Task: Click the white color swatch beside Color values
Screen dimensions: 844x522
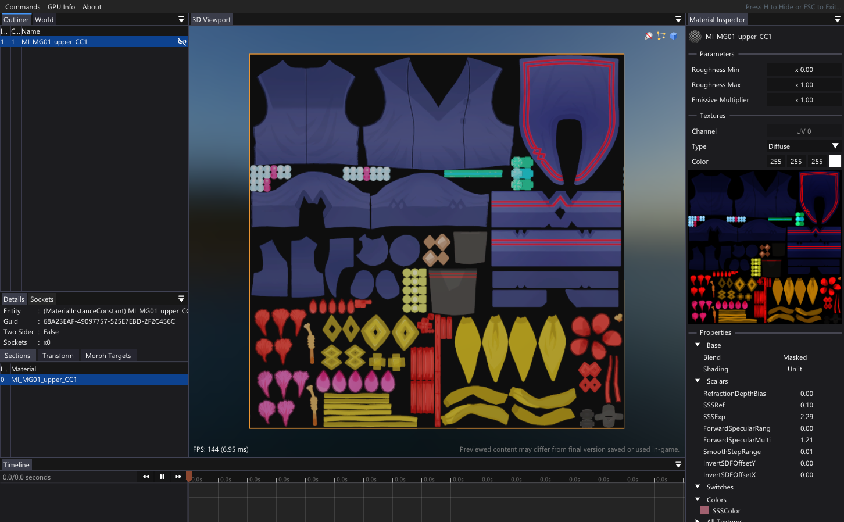Action: [x=835, y=162]
